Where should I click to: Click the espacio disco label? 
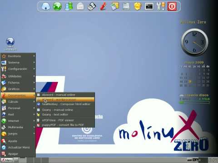point(196,95)
